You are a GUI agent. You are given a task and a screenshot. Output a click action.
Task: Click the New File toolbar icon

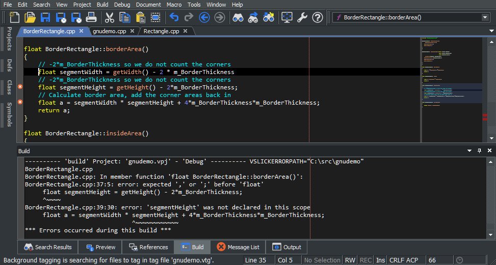click(x=14, y=18)
